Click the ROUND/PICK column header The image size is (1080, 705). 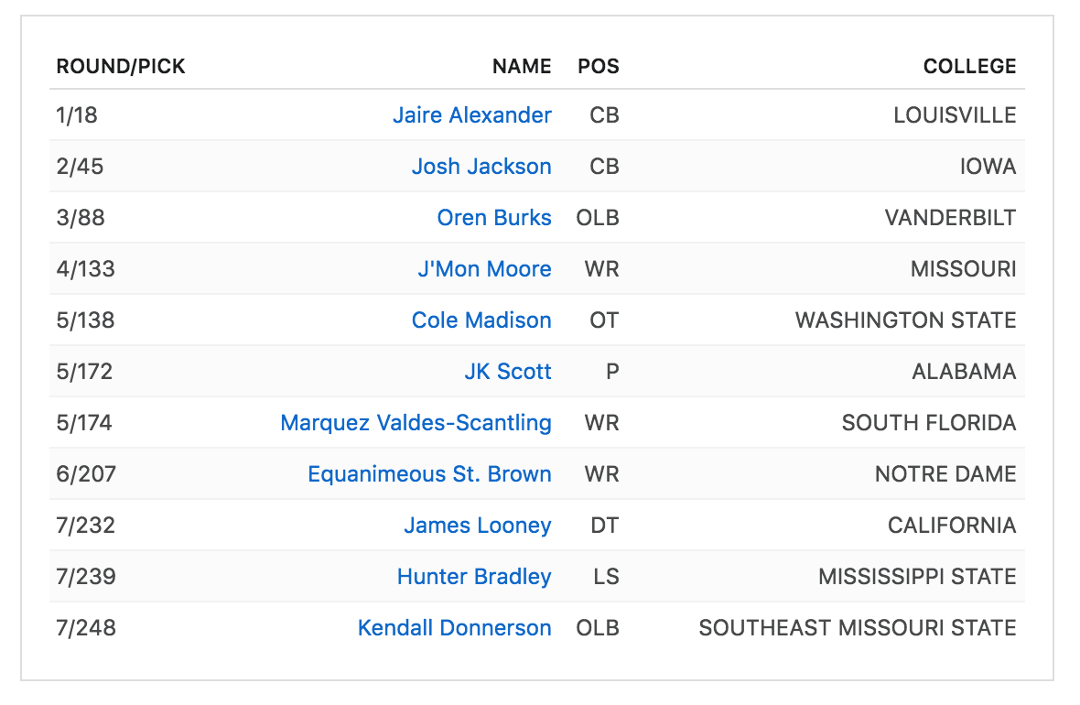(121, 67)
